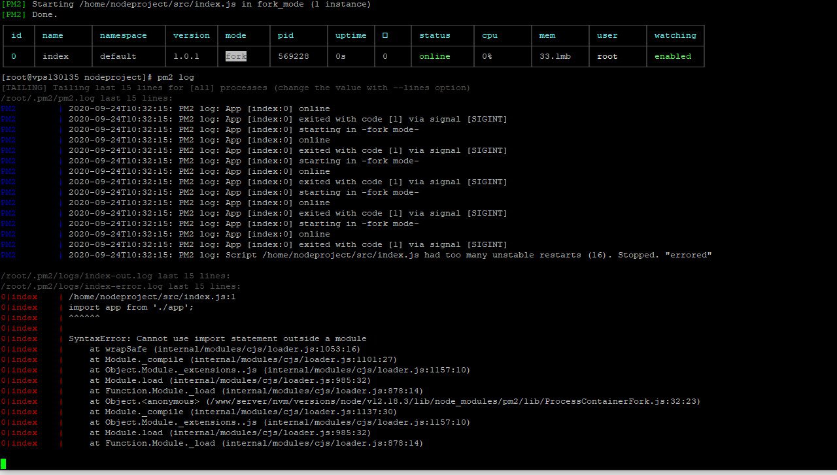
Task: Click the 'namespace' column header
Action: pos(124,35)
